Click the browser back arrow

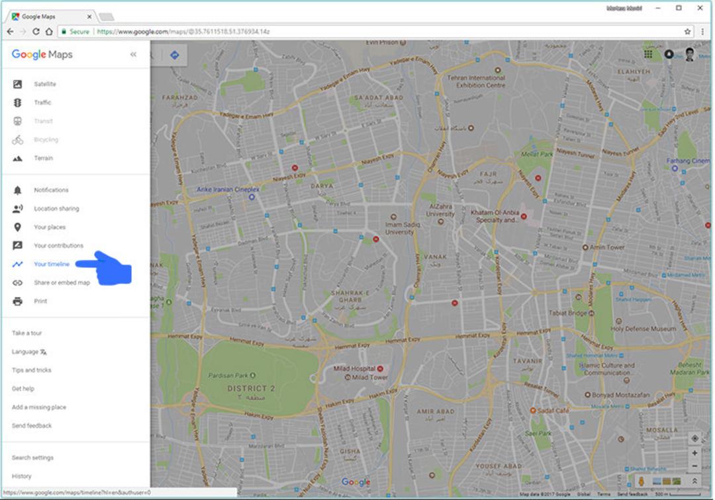tap(10, 32)
